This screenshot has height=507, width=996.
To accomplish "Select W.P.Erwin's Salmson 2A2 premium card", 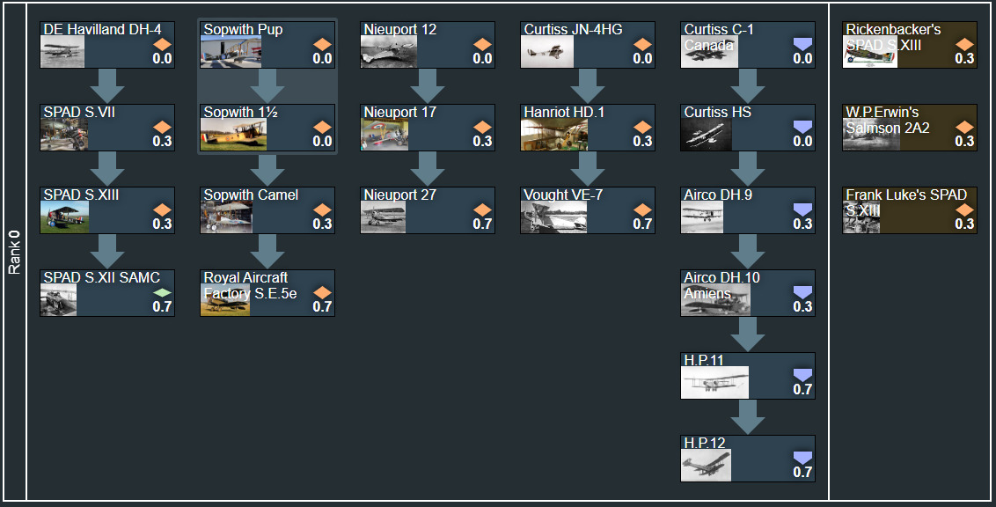I will [909, 127].
